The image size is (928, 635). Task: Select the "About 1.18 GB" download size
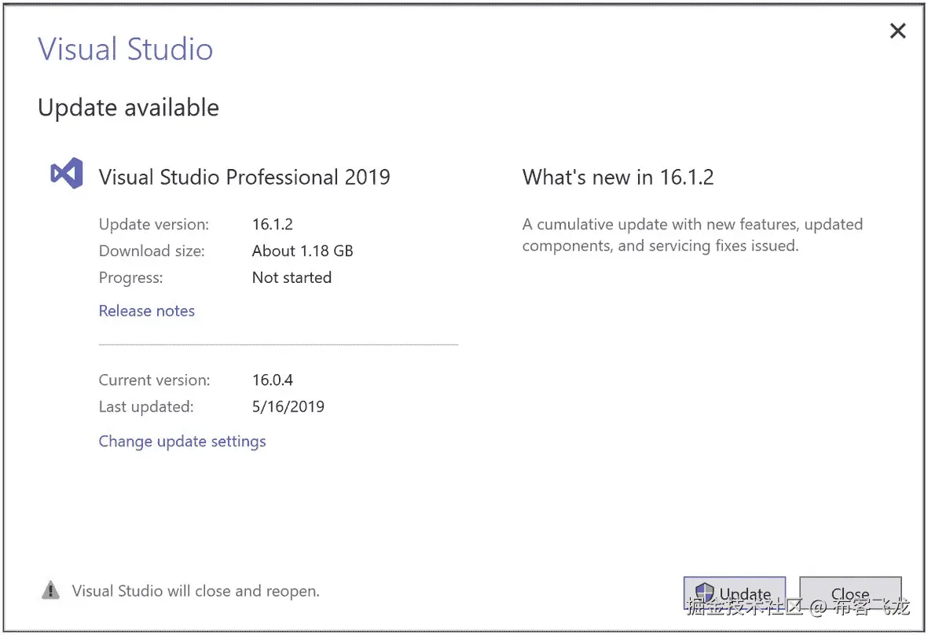tap(303, 251)
